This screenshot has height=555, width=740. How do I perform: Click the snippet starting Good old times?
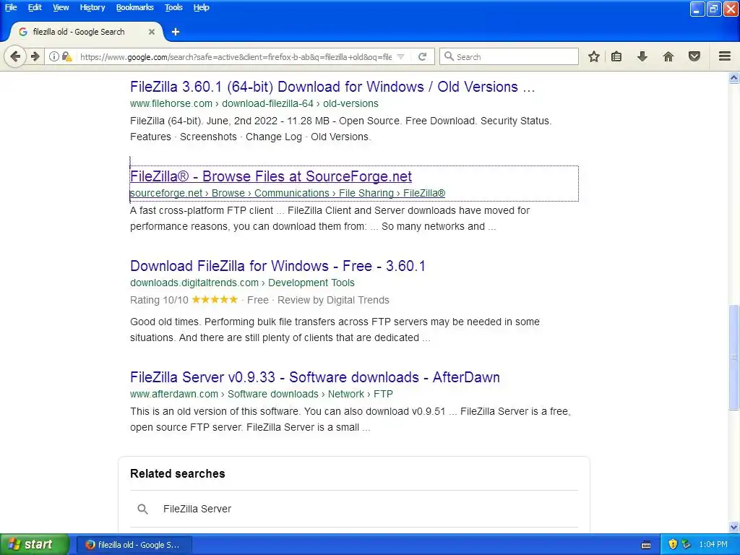(335, 330)
